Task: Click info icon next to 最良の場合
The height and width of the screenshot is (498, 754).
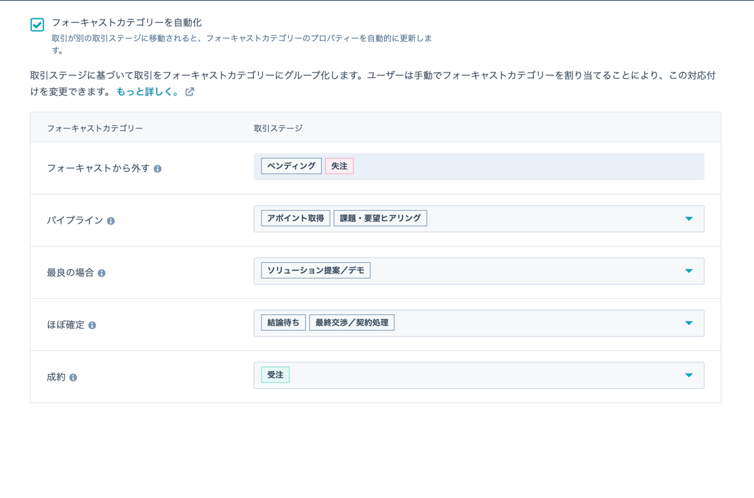Action: pos(102,273)
